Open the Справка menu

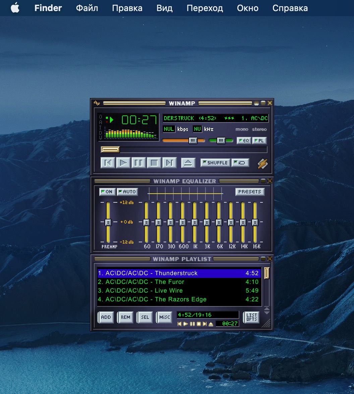(x=290, y=8)
